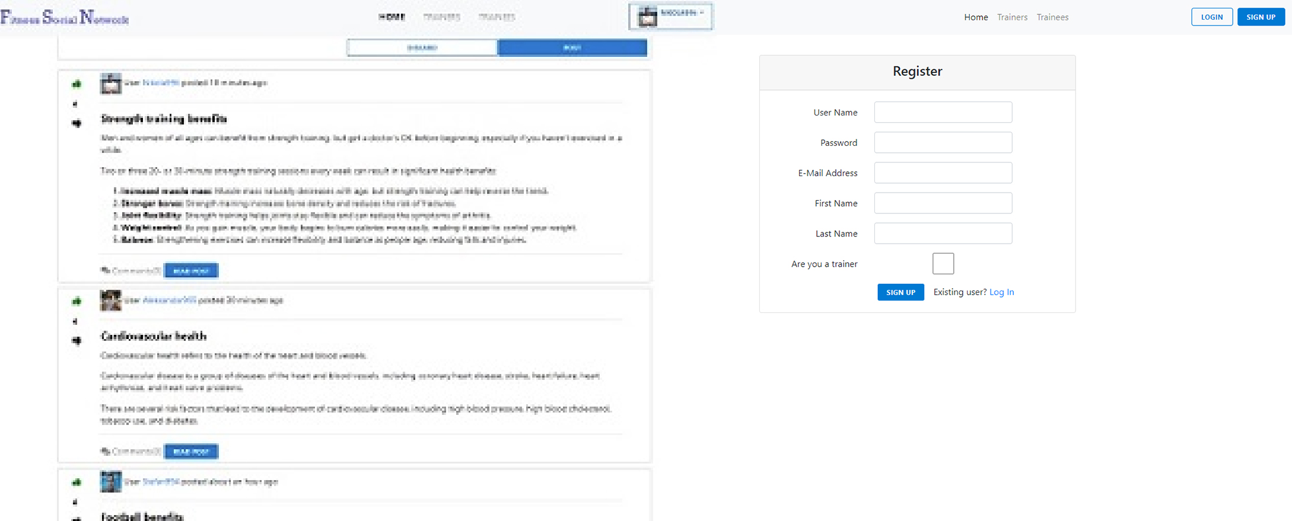This screenshot has height=521, width=1292.
Task: Open the user profile dropdown in navbar
Action: point(671,17)
